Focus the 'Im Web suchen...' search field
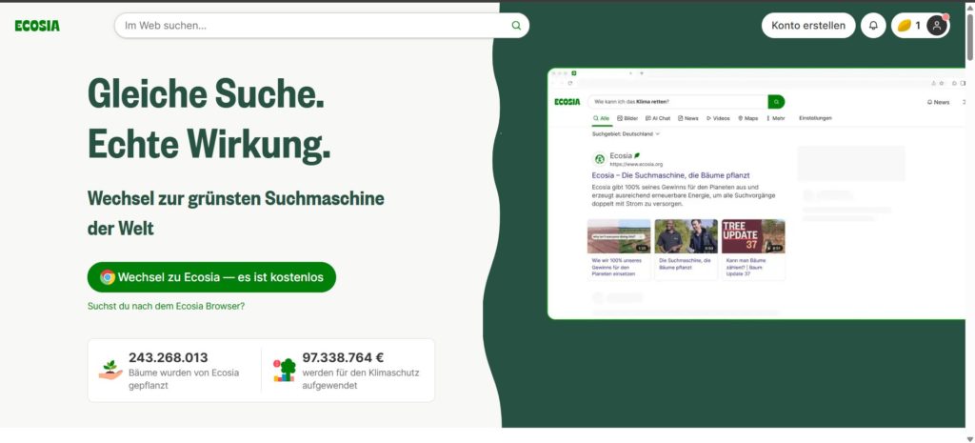Image resolution: width=975 pixels, height=443 pixels. coord(322,26)
